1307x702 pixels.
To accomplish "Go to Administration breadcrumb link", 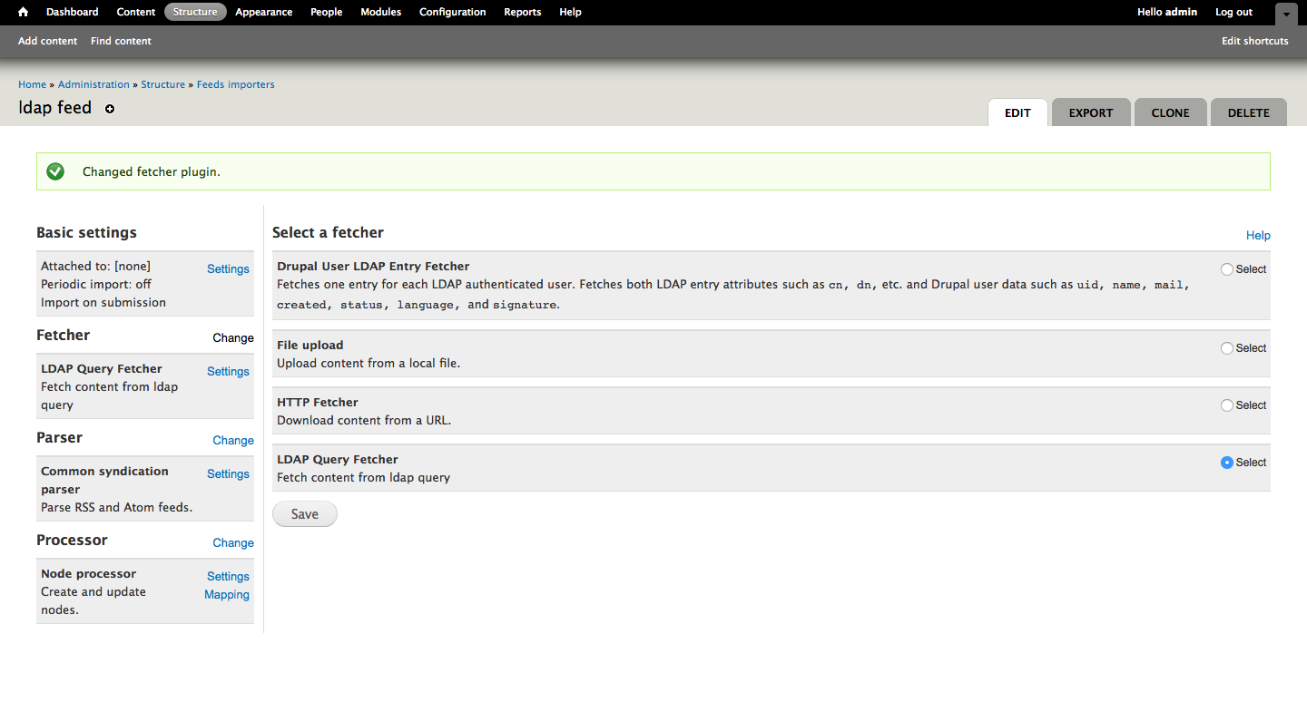I will (93, 84).
